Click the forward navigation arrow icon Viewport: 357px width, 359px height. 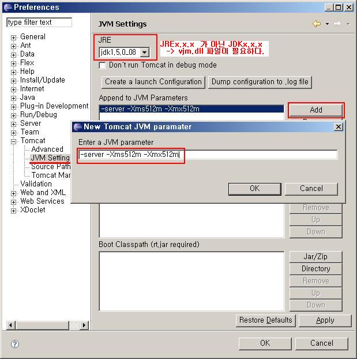point(337,24)
